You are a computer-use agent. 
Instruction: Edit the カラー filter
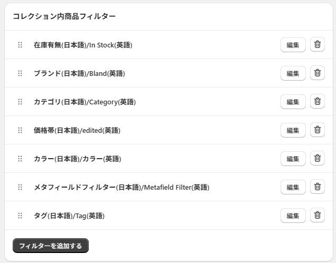(293, 159)
